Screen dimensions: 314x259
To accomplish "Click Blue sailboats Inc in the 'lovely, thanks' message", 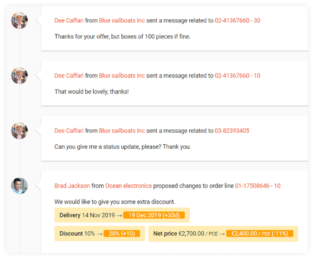I will [x=122, y=76].
